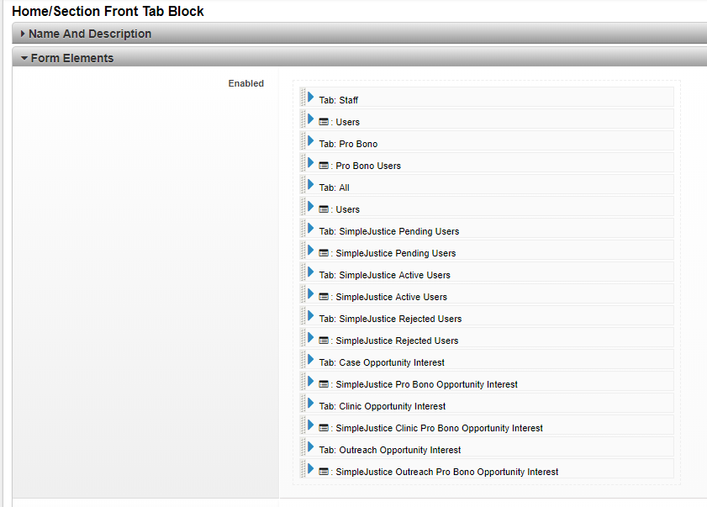Expand SimpleJustice Outreach Pro Bono Opportunity triangle

(x=311, y=468)
